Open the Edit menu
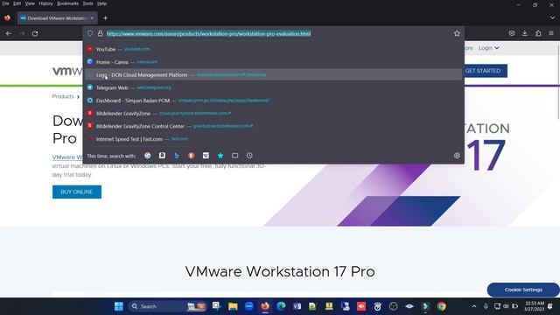This screenshot has height=315, width=560. (x=17, y=3)
